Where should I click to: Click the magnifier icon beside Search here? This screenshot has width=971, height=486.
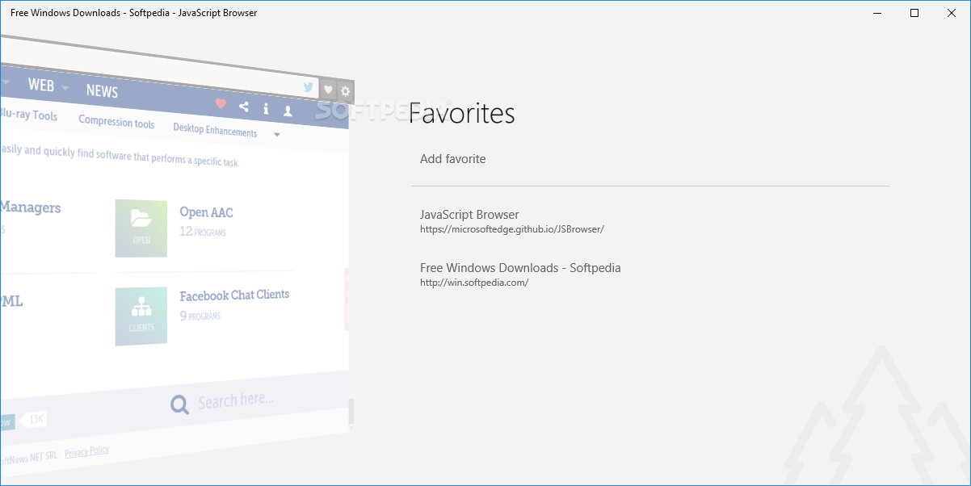[x=179, y=404]
